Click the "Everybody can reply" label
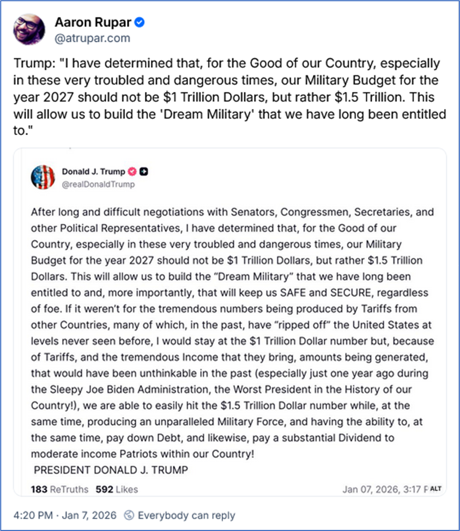 pos(186,515)
